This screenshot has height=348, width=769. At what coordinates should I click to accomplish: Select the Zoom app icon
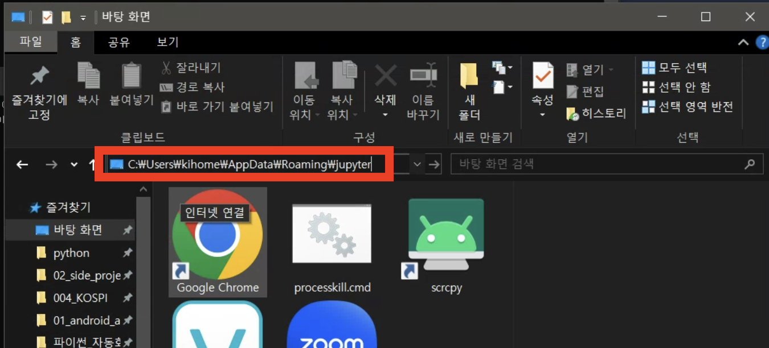tap(333, 325)
